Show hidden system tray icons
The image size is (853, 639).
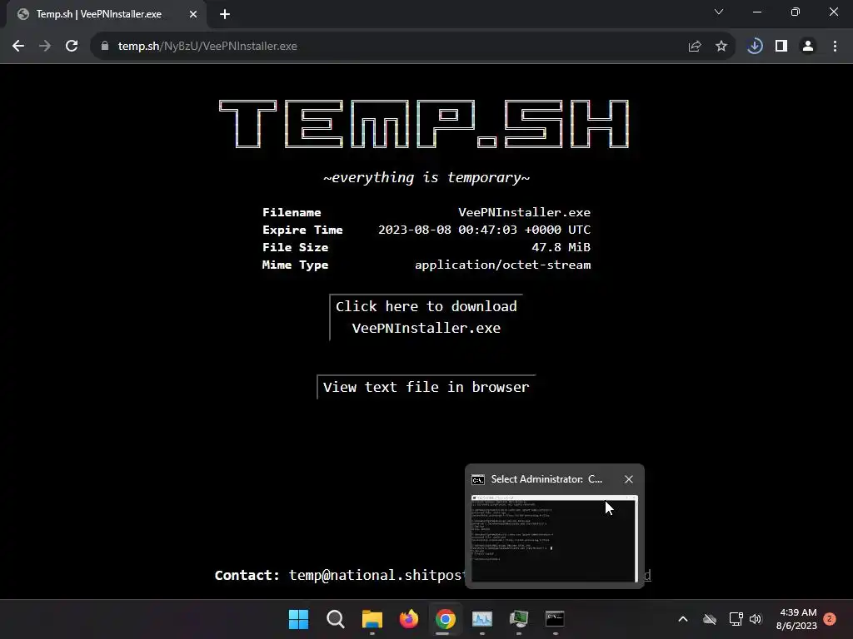(x=683, y=619)
